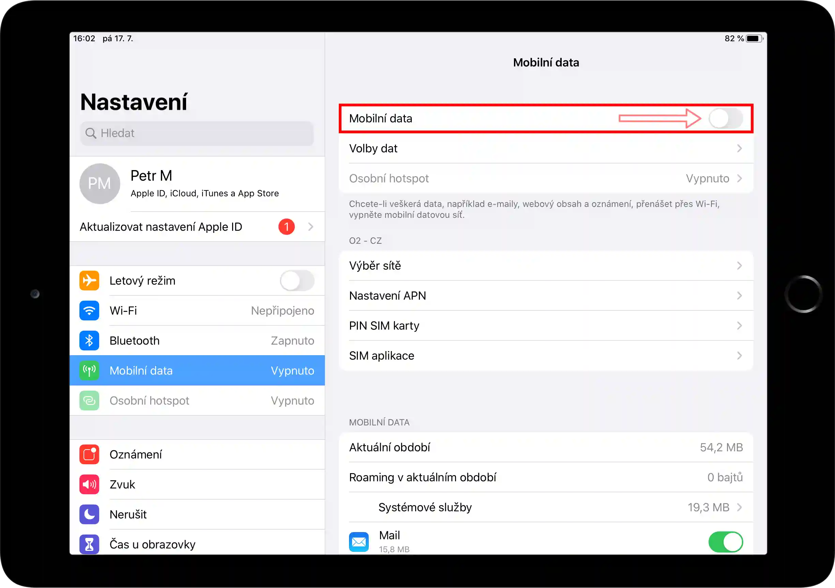Tap the Airplane mode (Letový režim) icon

tap(89, 280)
